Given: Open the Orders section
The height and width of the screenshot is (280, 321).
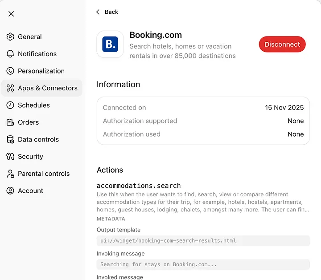Looking at the screenshot, I should (x=41, y=122).
